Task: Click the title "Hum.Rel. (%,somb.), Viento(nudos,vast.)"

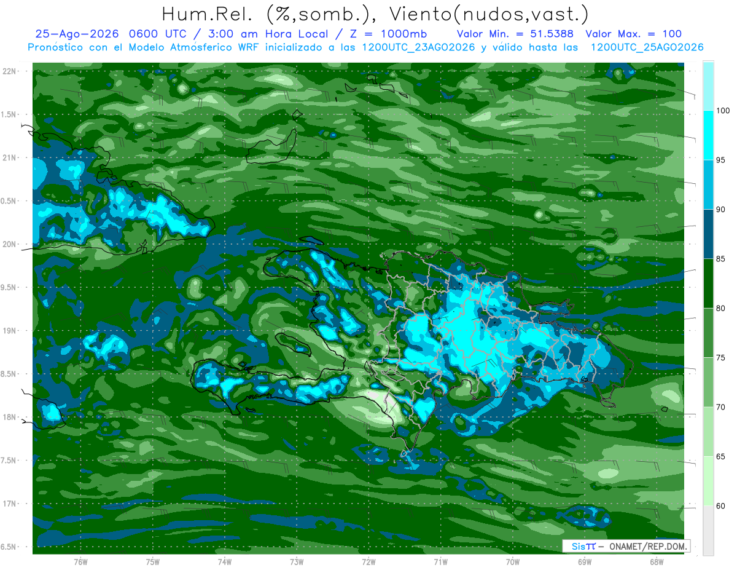Action: point(375,14)
